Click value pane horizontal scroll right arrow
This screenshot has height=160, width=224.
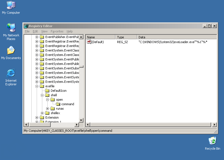[x=214, y=125]
